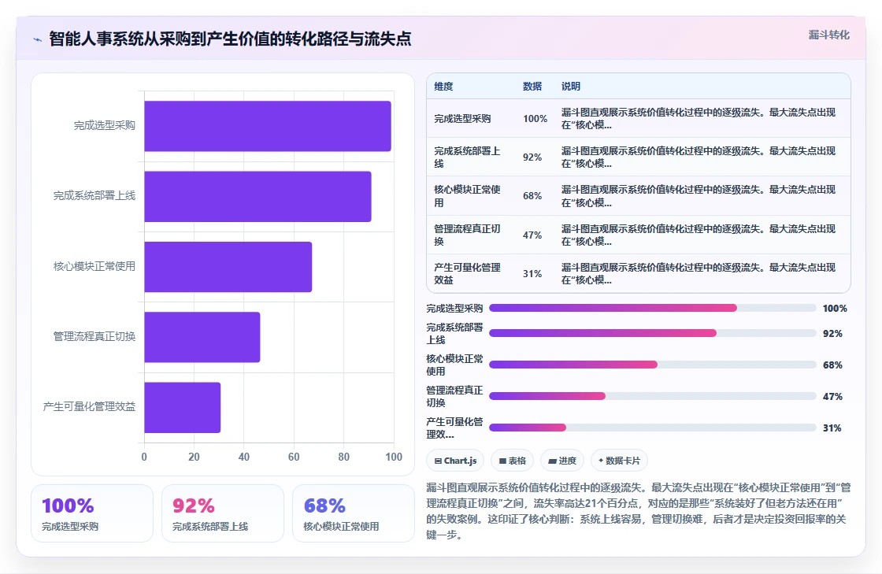Click the 31% value in the table
The height and width of the screenshot is (574, 882).
[x=532, y=273]
